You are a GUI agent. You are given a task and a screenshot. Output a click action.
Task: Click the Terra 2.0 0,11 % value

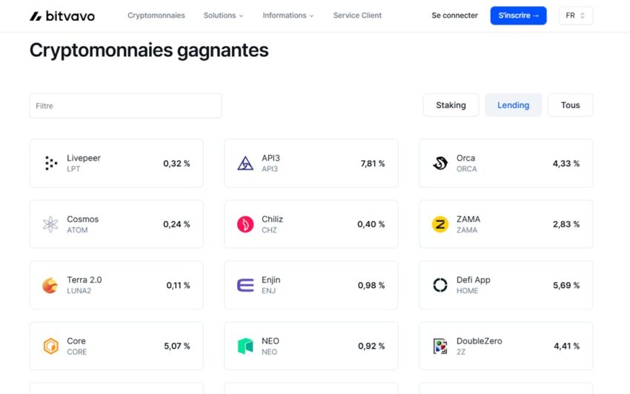tap(178, 285)
